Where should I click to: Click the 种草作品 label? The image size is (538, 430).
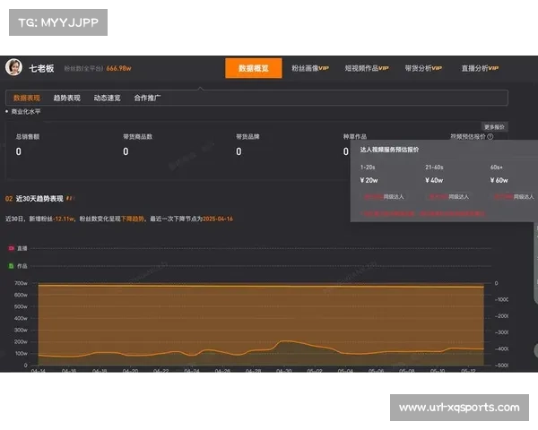pyautogui.click(x=355, y=136)
